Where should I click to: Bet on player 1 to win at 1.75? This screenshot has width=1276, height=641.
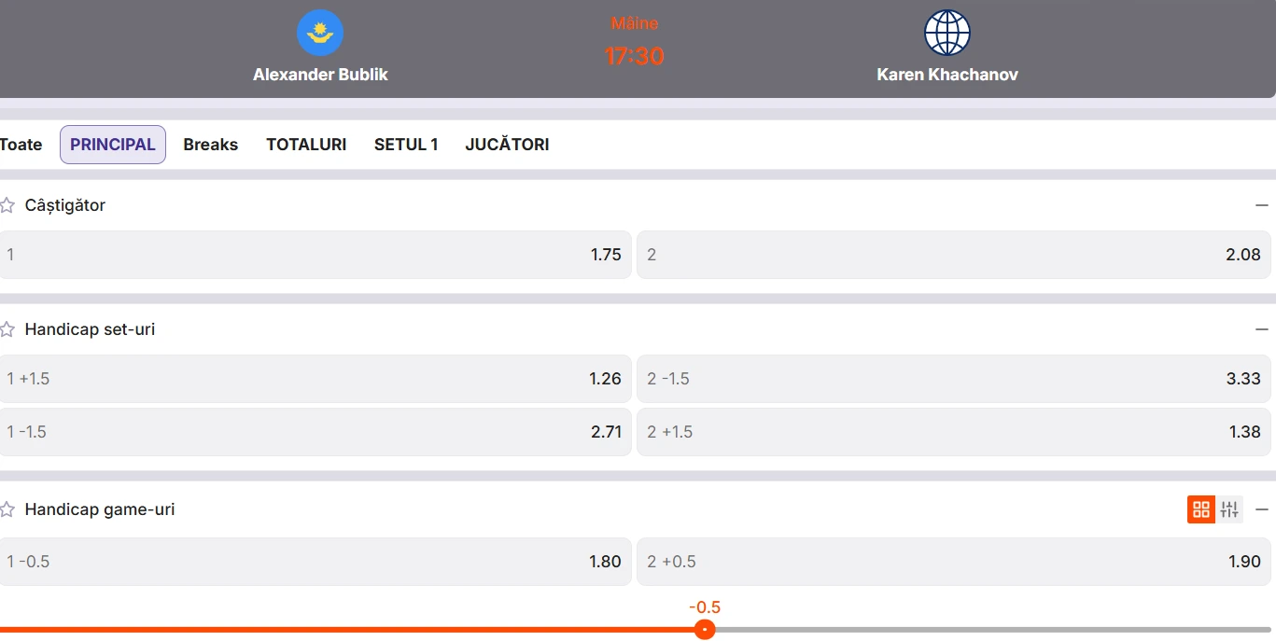point(315,255)
